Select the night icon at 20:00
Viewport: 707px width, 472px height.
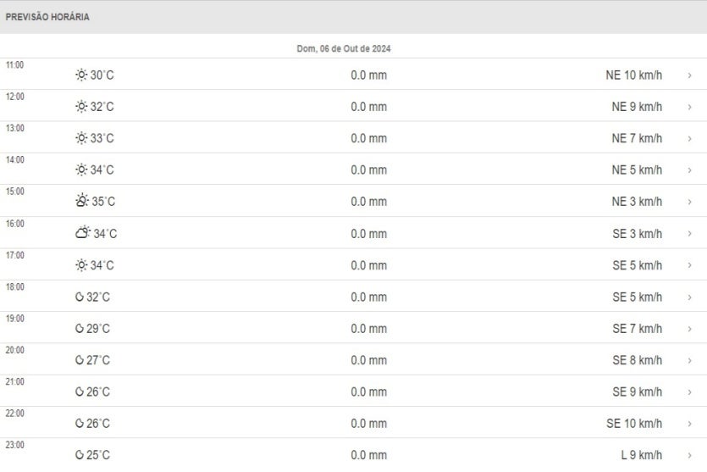coord(80,360)
